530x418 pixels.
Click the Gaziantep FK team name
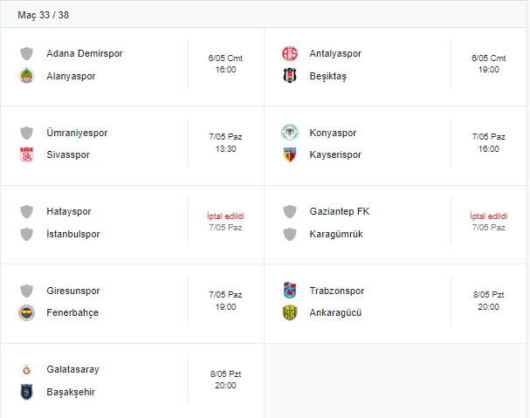pos(340,211)
